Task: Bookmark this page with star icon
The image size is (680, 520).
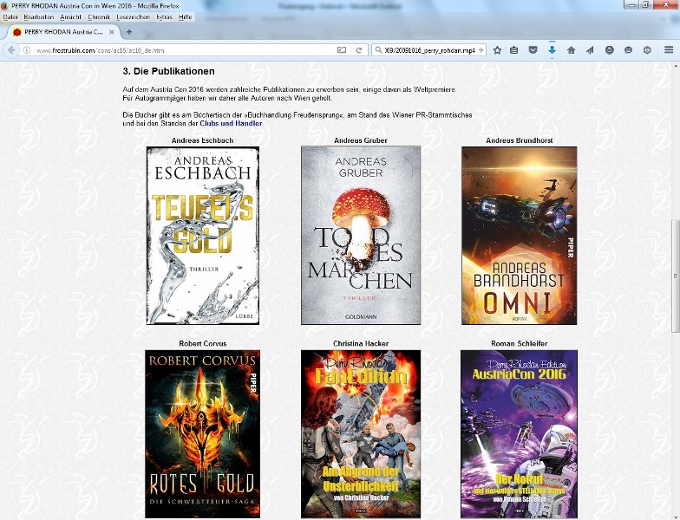Action: point(498,50)
